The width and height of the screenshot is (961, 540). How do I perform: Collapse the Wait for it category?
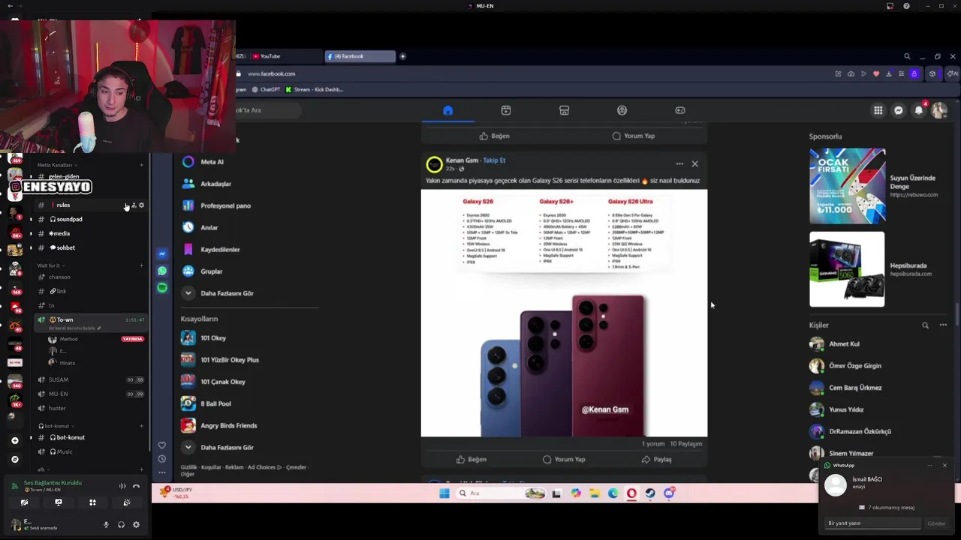pyautogui.click(x=50, y=265)
